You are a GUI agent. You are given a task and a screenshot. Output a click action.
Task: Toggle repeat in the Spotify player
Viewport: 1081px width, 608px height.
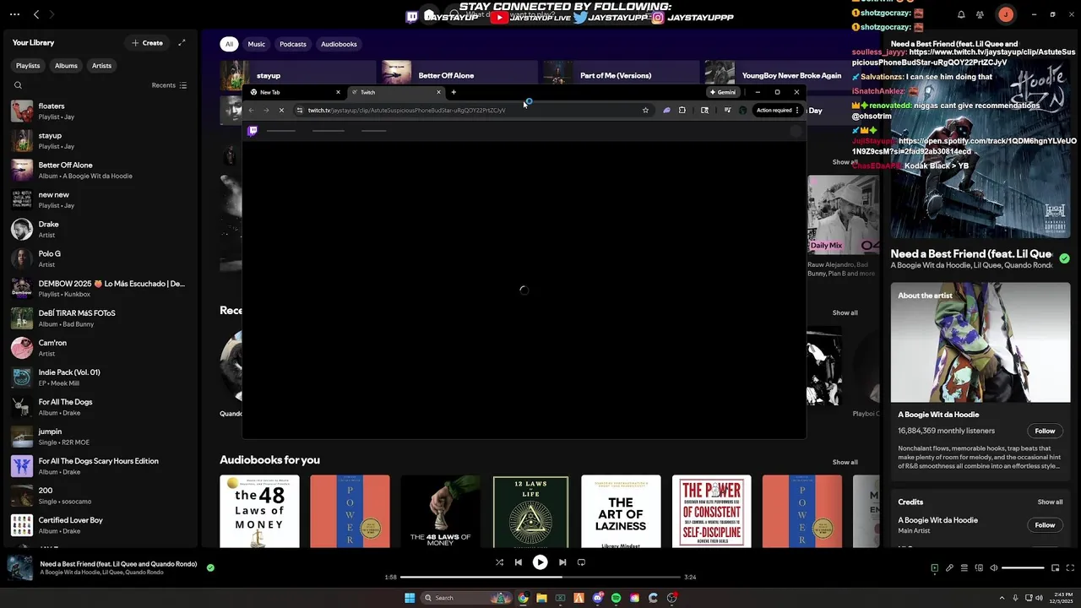581,562
